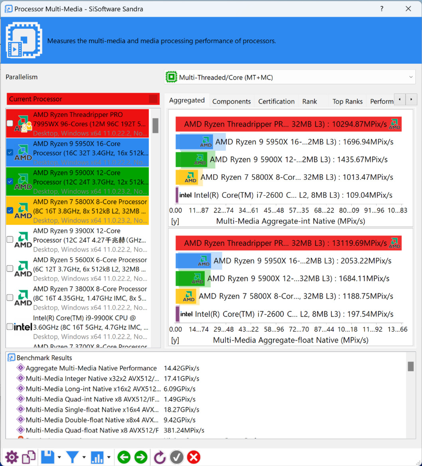The width and height of the screenshot is (422, 466).
Task: Click the purple refresh benchmark icon
Action: click(160, 457)
